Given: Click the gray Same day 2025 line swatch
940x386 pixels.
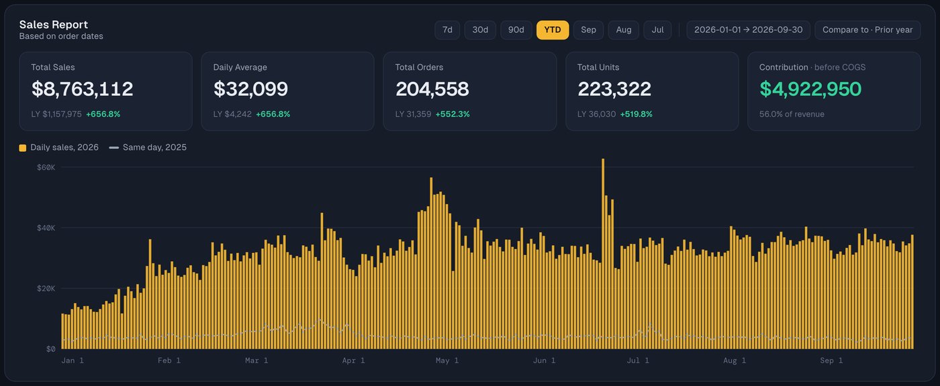Looking at the screenshot, I should click(113, 148).
